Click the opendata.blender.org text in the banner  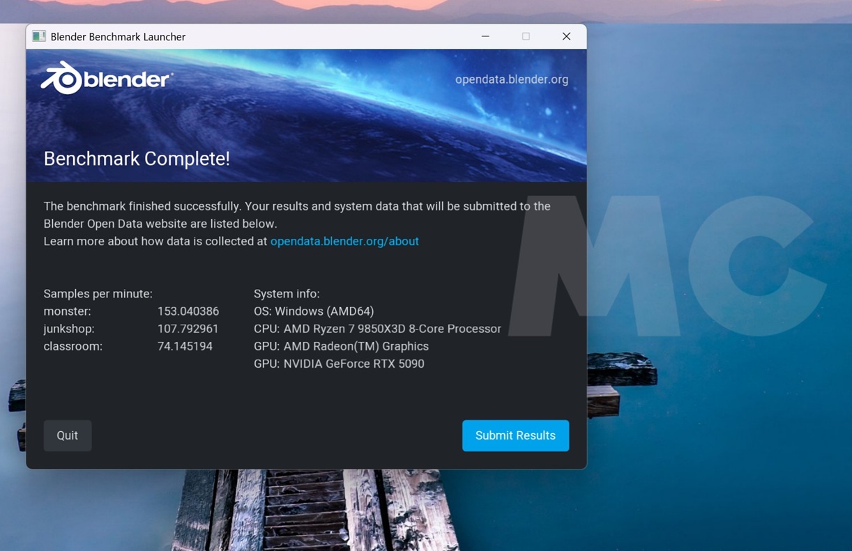[x=511, y=79]
